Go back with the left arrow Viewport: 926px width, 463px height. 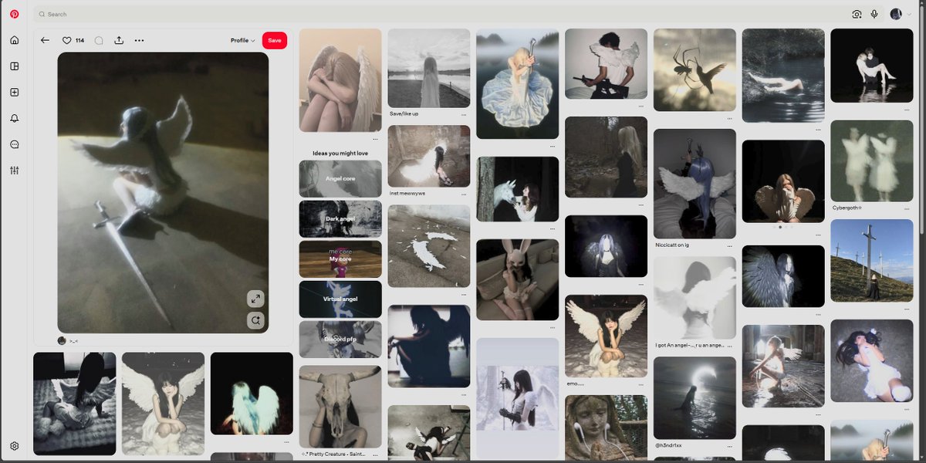point(45,40)
